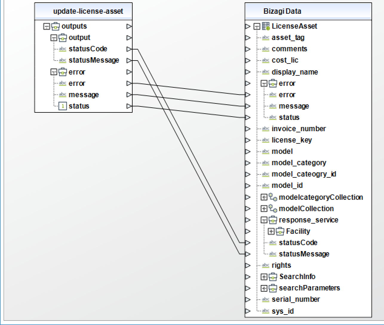Select the model_id attribute
Image resolution: width=384 pixels, height=325 pixels.
click(287, 186)
